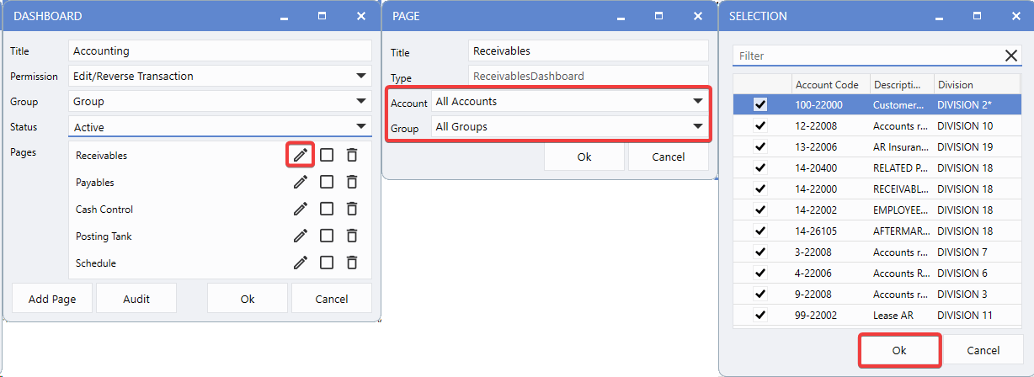Open the Audit log button
The height and width of the screenshot is (377, 1034).
click(136, 299)
